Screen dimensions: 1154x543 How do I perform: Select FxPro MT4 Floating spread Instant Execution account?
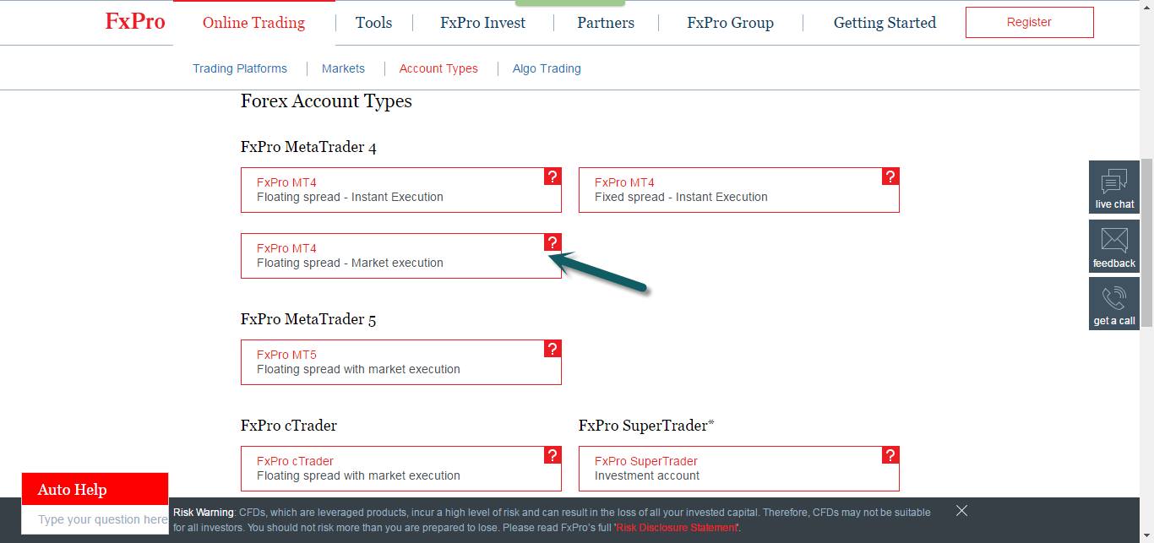tap(401, 190)
